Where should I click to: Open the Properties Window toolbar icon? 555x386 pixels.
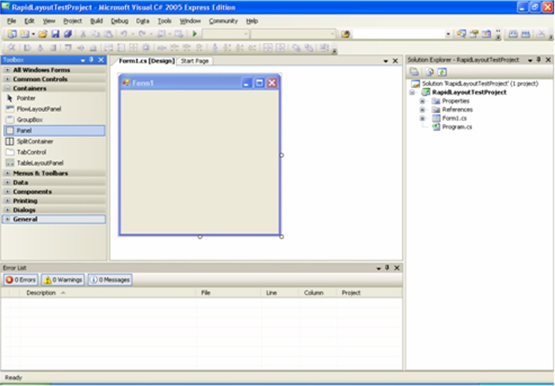point(474,34)
